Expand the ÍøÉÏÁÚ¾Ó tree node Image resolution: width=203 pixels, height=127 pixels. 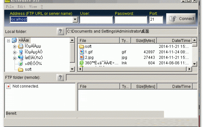(15, 58)
